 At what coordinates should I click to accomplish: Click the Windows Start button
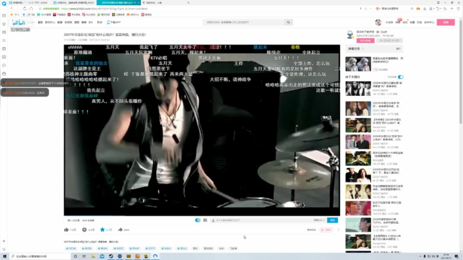point(5,256)
